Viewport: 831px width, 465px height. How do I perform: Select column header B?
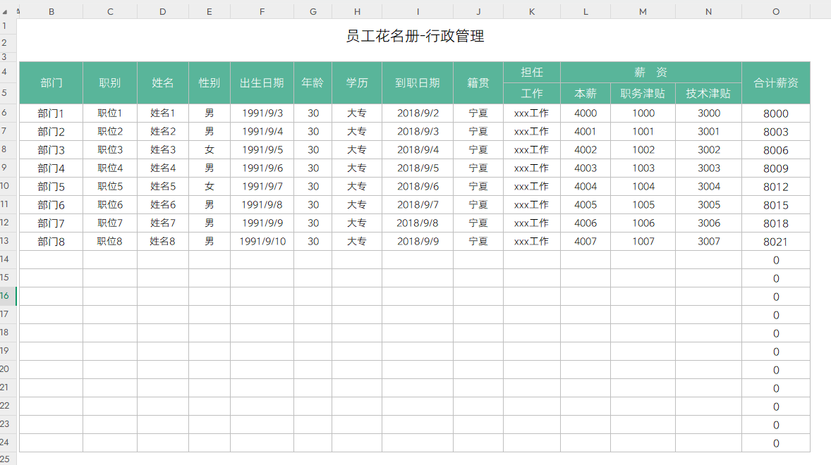point(51,11)
